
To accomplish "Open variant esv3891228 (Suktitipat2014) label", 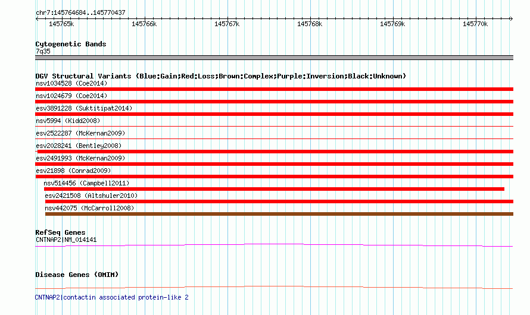I will point(84,108).
